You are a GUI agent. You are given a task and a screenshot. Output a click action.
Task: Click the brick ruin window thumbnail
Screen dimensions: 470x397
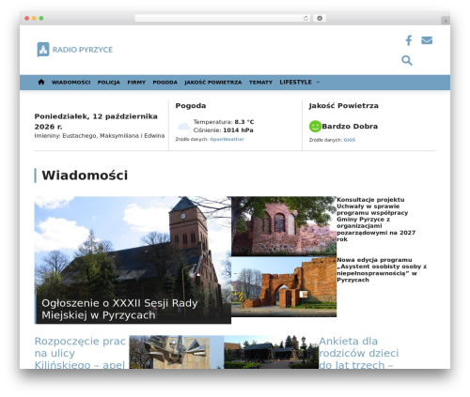click(x=284, y=226)
